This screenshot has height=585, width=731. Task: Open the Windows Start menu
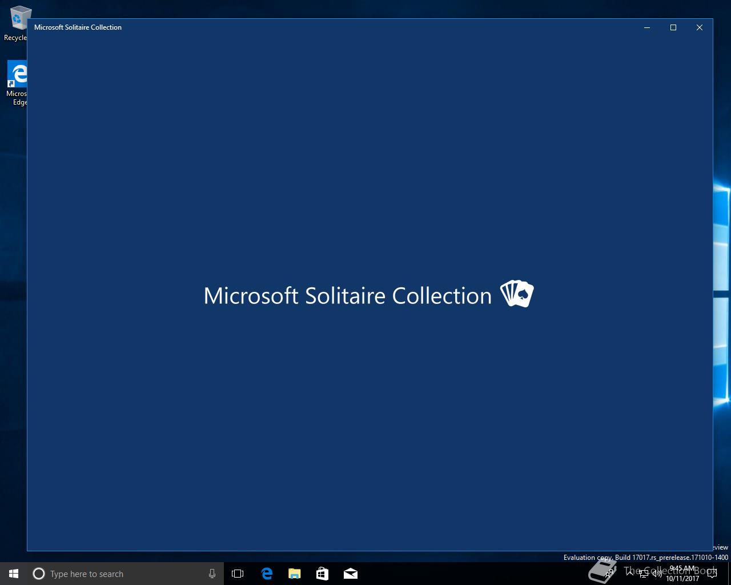(x=14, y=574)
